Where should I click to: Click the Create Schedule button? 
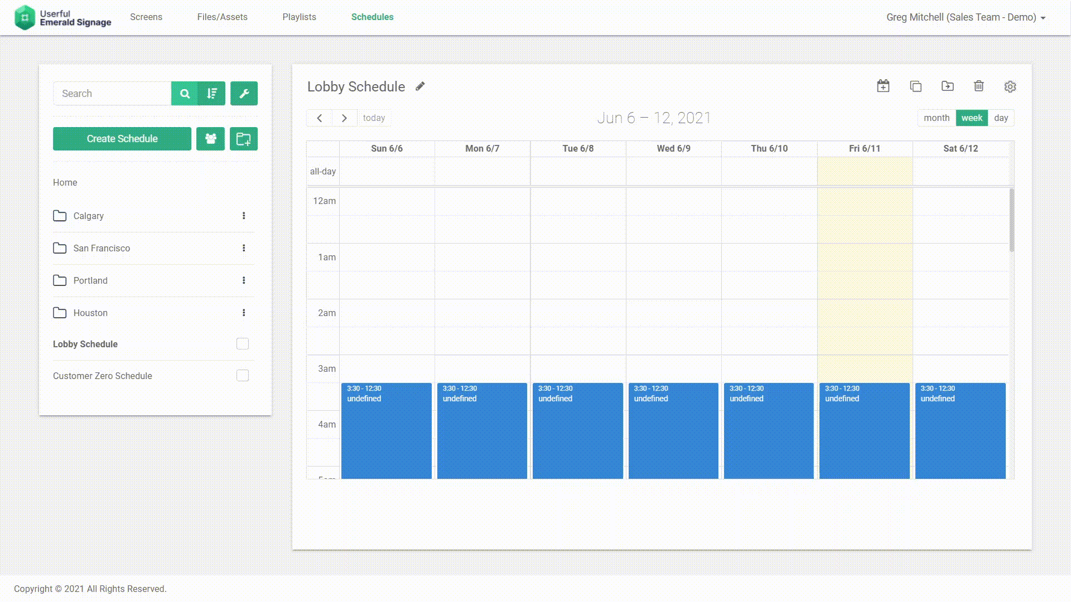pyautogui.click(x=122, y=139)
